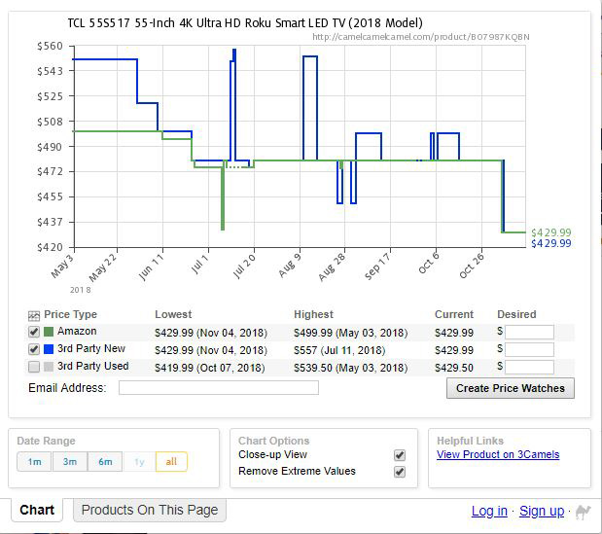The image size is (602, 534).
Task: Click the Lowest column header
Action: click(173, 314)
